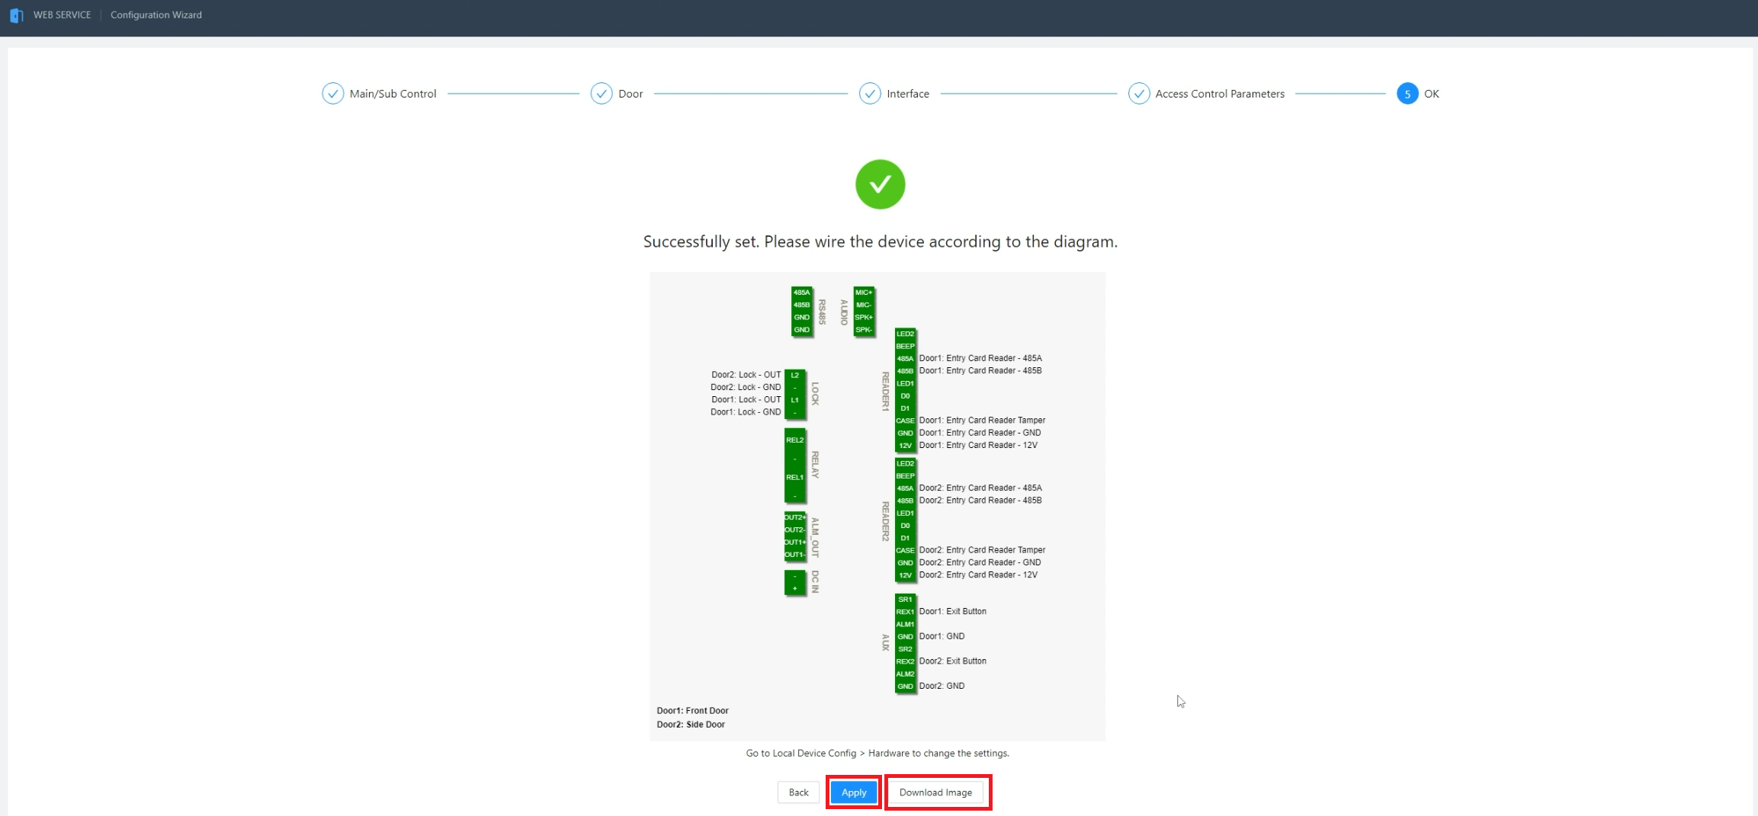Click the Main/Sub Control step checkmark icon
Image resolution: width=1758 pixels, height=816 pixels.
pos(332,94)
